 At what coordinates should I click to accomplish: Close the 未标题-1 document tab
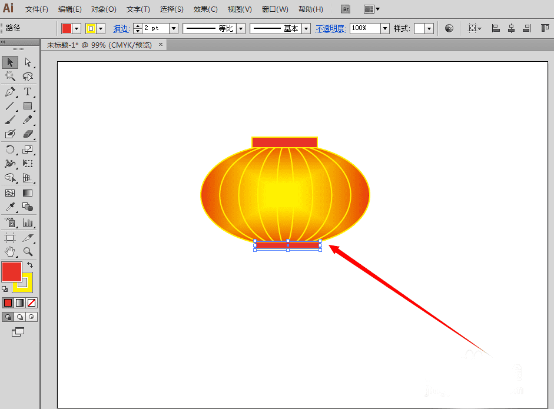point(161,45)
